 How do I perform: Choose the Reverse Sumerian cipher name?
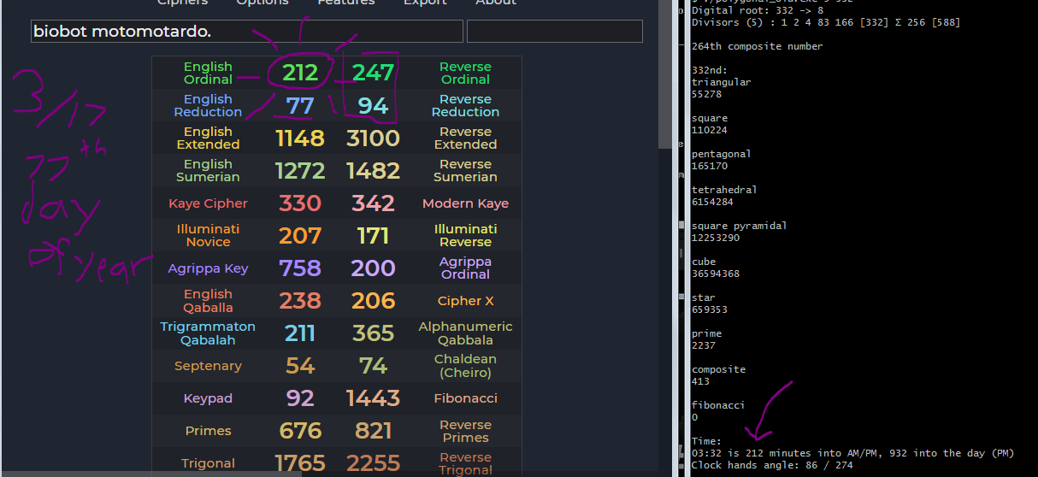[465, 170]
